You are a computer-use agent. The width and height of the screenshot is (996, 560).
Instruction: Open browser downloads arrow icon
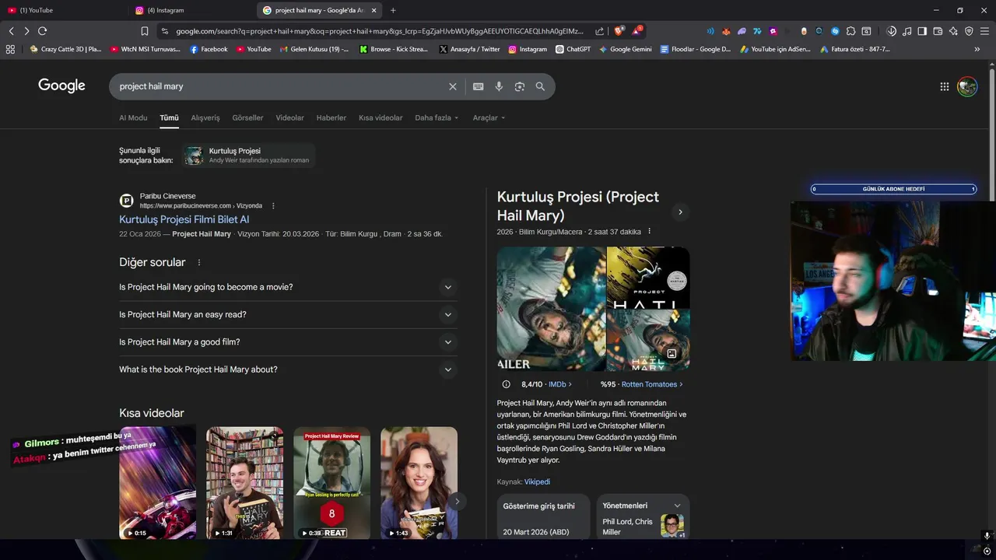point(892,31)
